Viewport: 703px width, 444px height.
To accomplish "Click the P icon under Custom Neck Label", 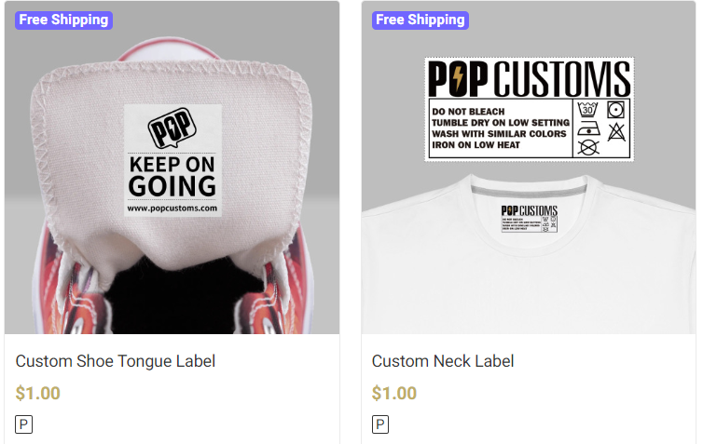I will [x=380, y=424].
